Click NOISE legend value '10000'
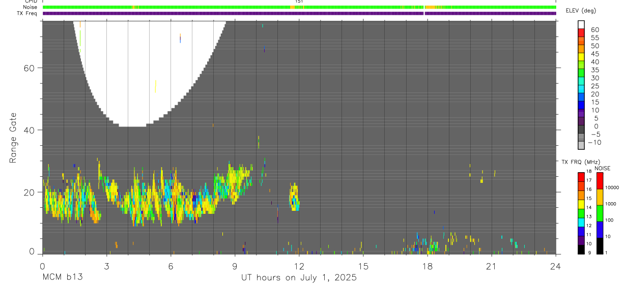Image resolution: width=625 pixels, height=288 pixels. pos(611,188)
